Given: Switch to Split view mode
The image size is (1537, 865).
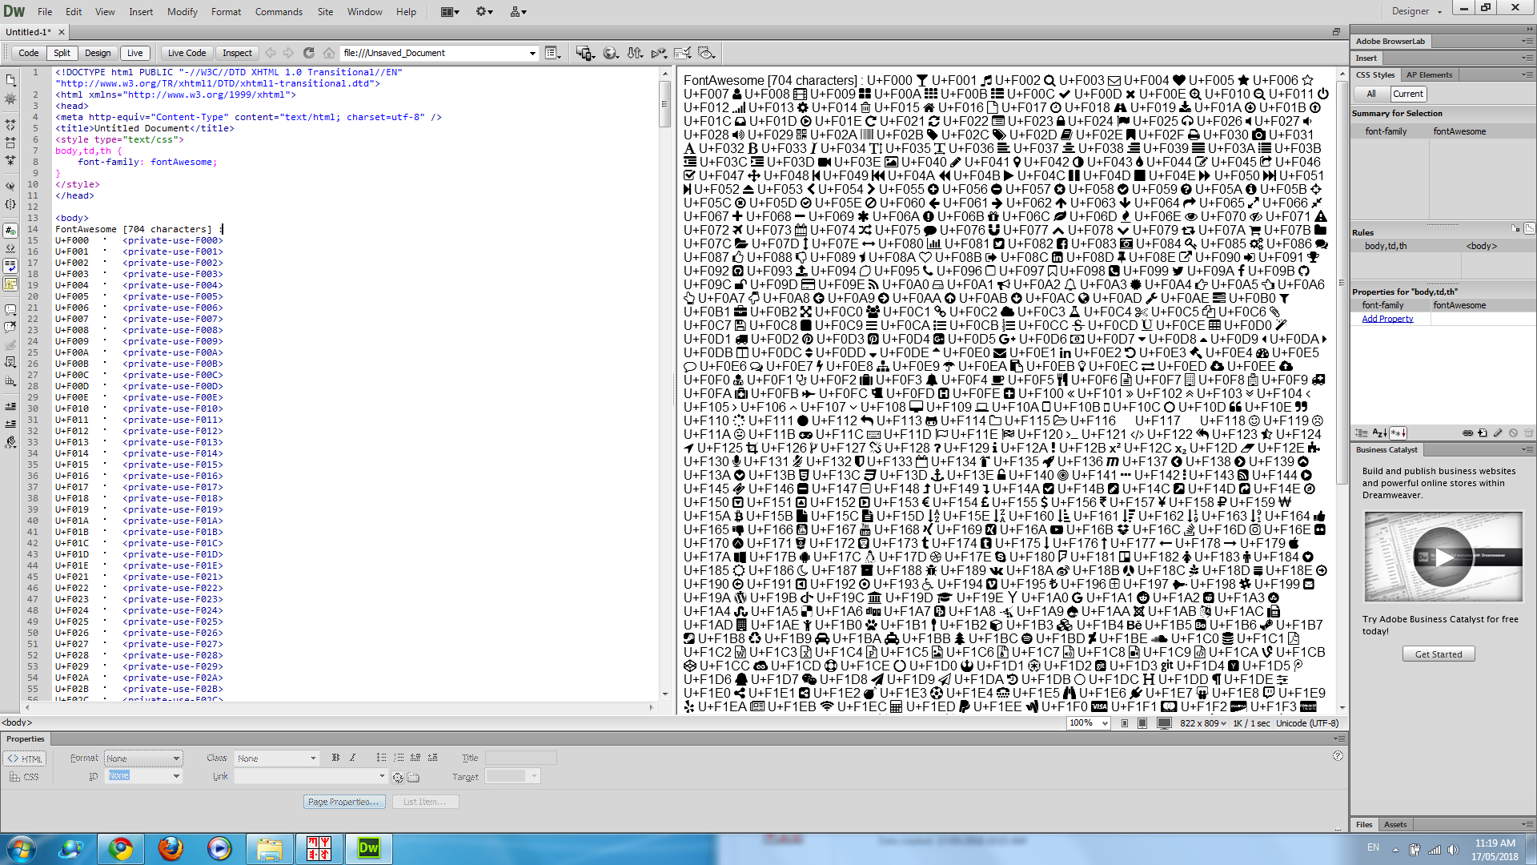Looking at the screenshot, I should click(62, 53).
